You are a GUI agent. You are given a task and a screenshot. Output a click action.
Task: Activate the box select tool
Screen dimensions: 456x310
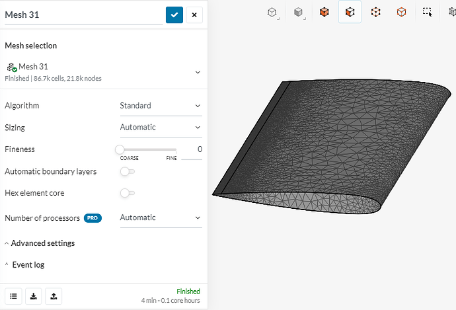(x=428, y=12)
